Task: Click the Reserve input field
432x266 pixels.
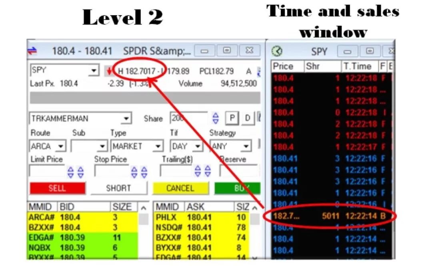Action: tap(239, 171)
